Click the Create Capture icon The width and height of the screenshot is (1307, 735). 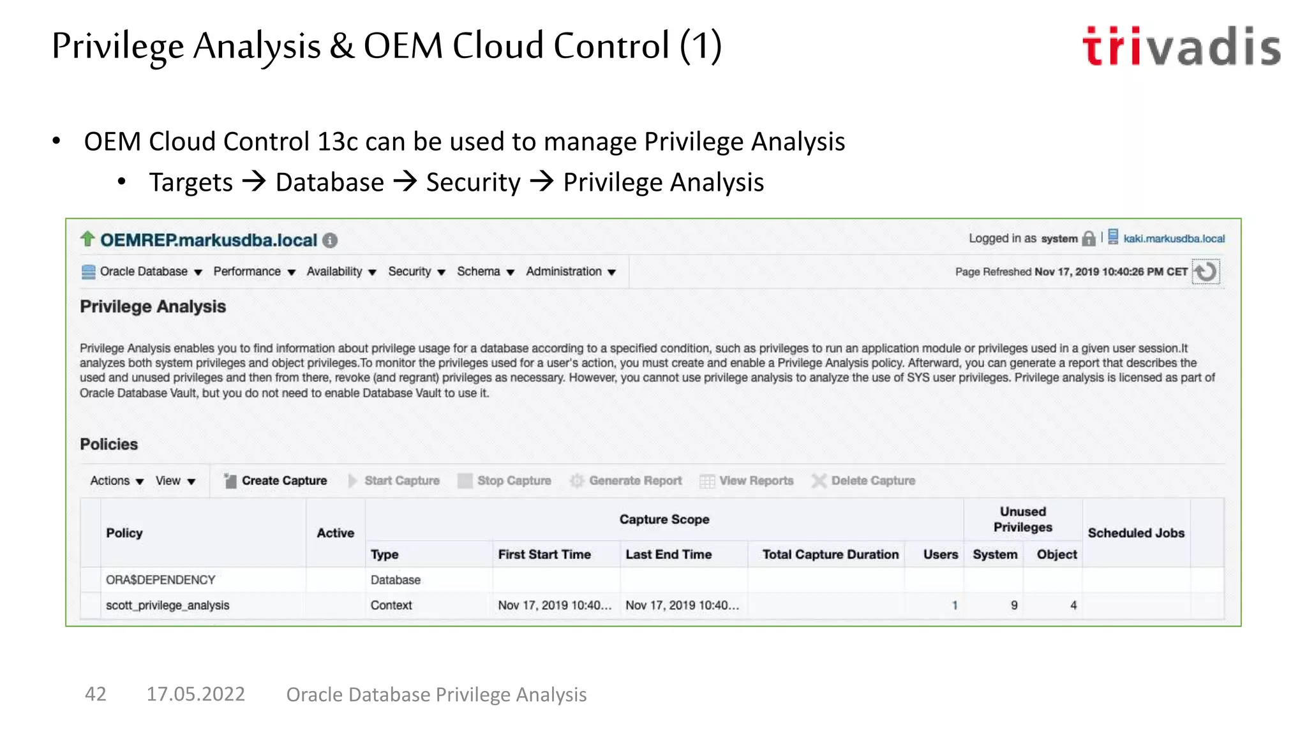(x=230, y=480)
